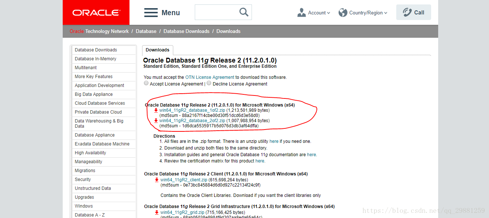Open Windows sidebar item
Image resolution: width=489 pixels, height=218 pixels.
(x=104, y=206)
